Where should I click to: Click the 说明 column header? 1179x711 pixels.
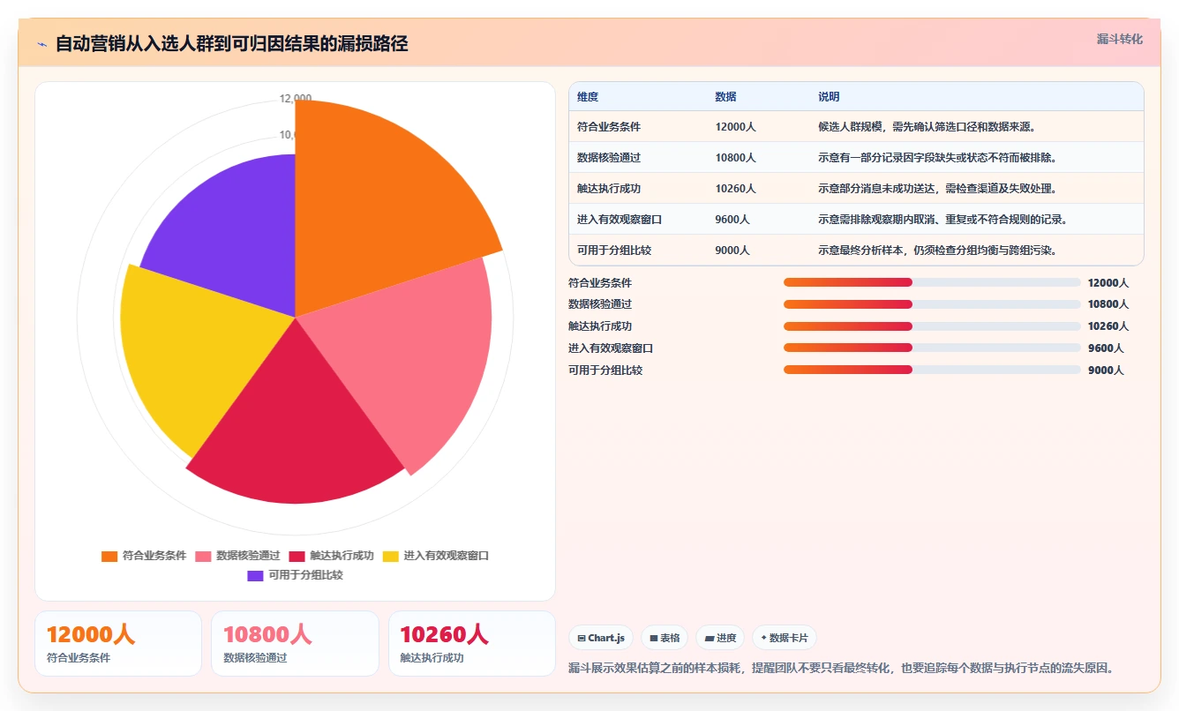click(x=829, y=97)
